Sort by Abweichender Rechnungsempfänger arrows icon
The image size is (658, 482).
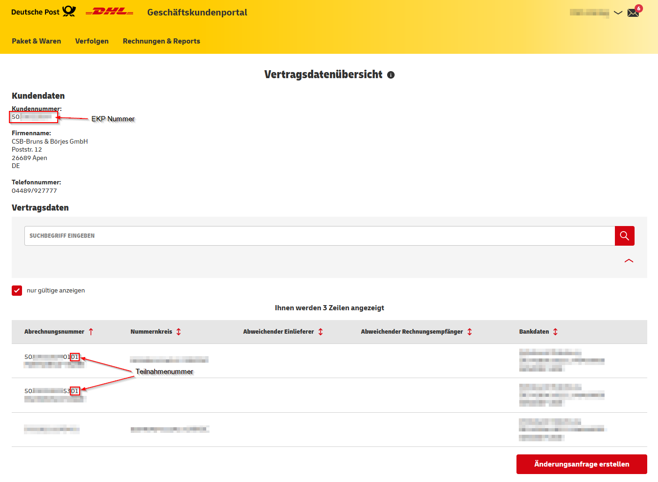click(470, 332)
